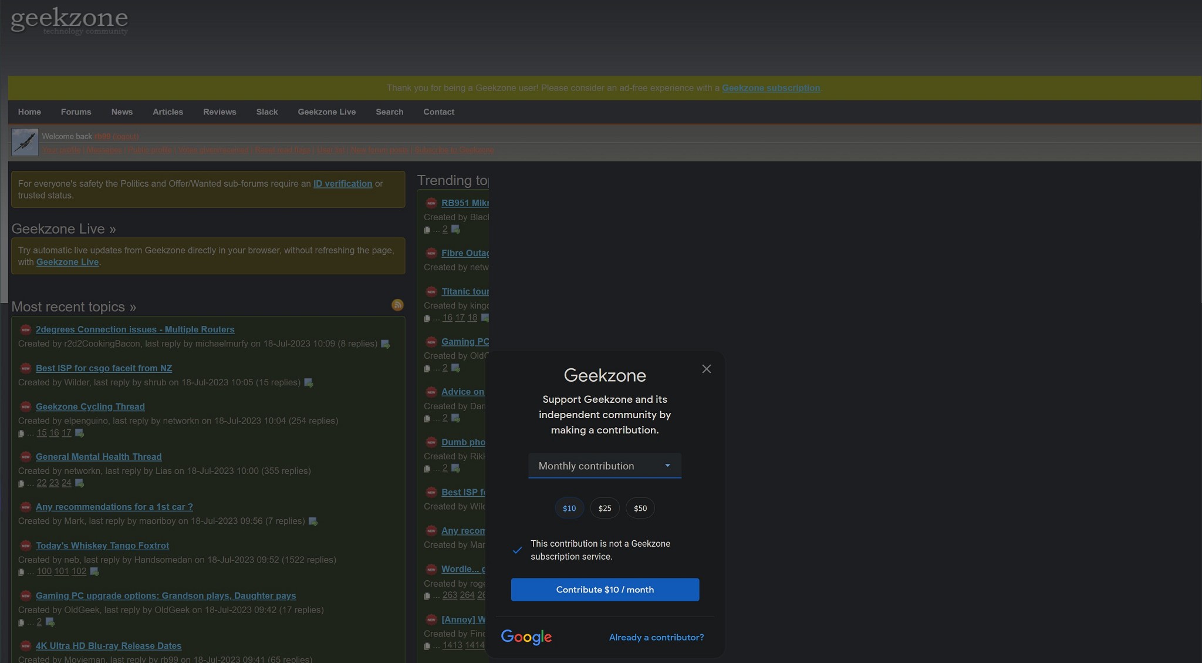Go to page 24 of General Mental Health Thread
1202x663 pixels.
click(66, 483)
